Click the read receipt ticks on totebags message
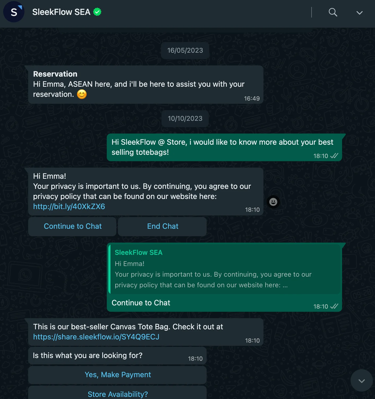Viewport: 375px width, 399px height. pyautogui.click(x=334, y=156)
